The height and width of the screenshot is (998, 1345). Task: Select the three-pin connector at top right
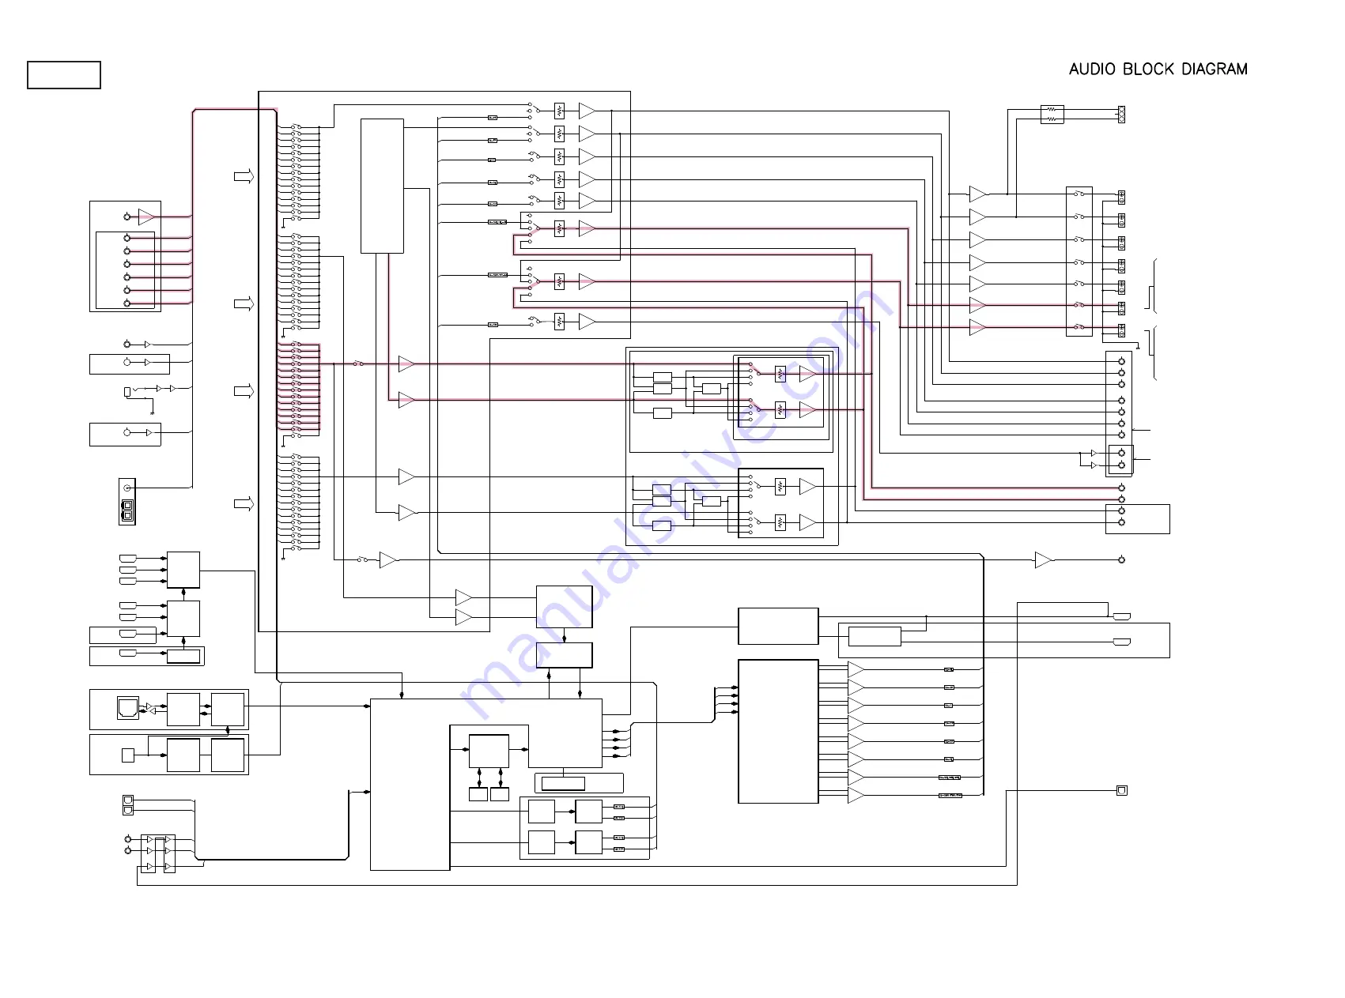pyautogui.click(x=1121, y=115)
